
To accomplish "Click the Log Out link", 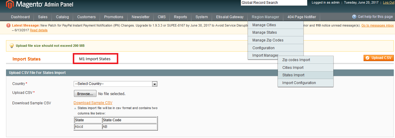I will point(389,3).
